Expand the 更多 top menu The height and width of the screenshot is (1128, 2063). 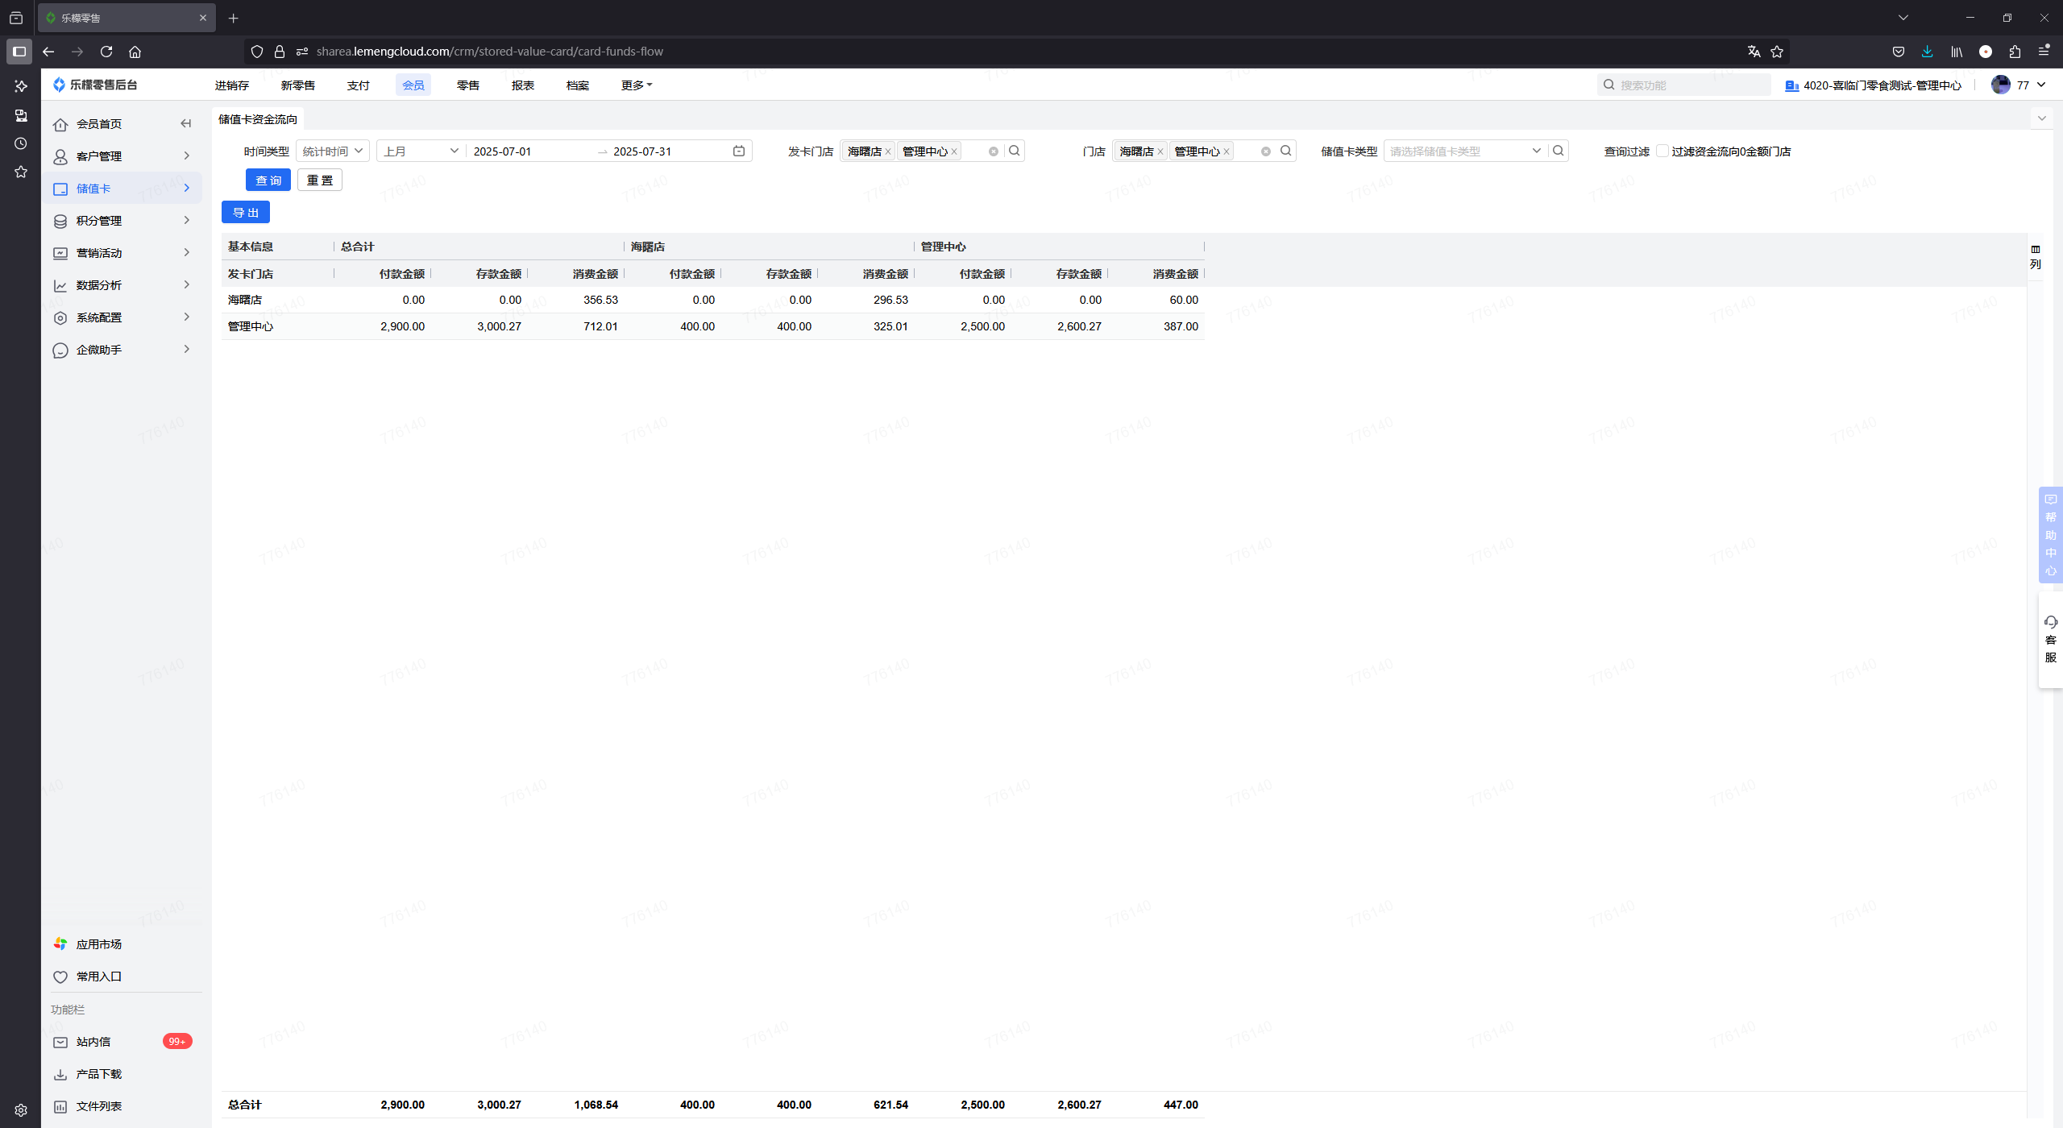pos(637,85)
